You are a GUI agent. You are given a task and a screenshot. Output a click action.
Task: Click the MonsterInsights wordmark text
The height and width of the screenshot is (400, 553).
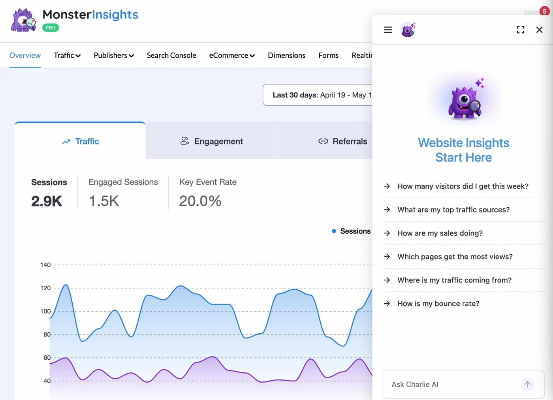click(x=90, y=15)
